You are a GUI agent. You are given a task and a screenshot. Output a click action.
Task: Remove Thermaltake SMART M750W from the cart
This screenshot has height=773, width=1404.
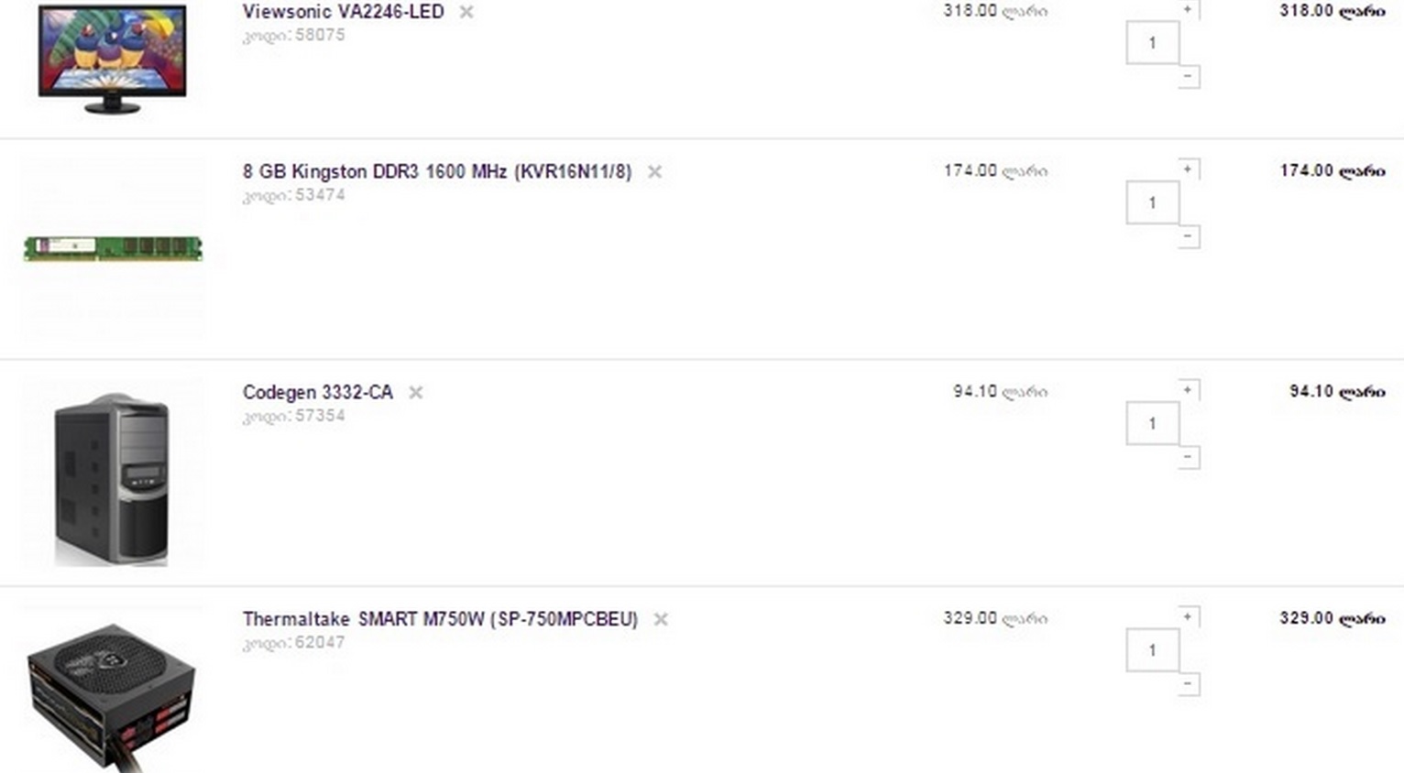661,619
